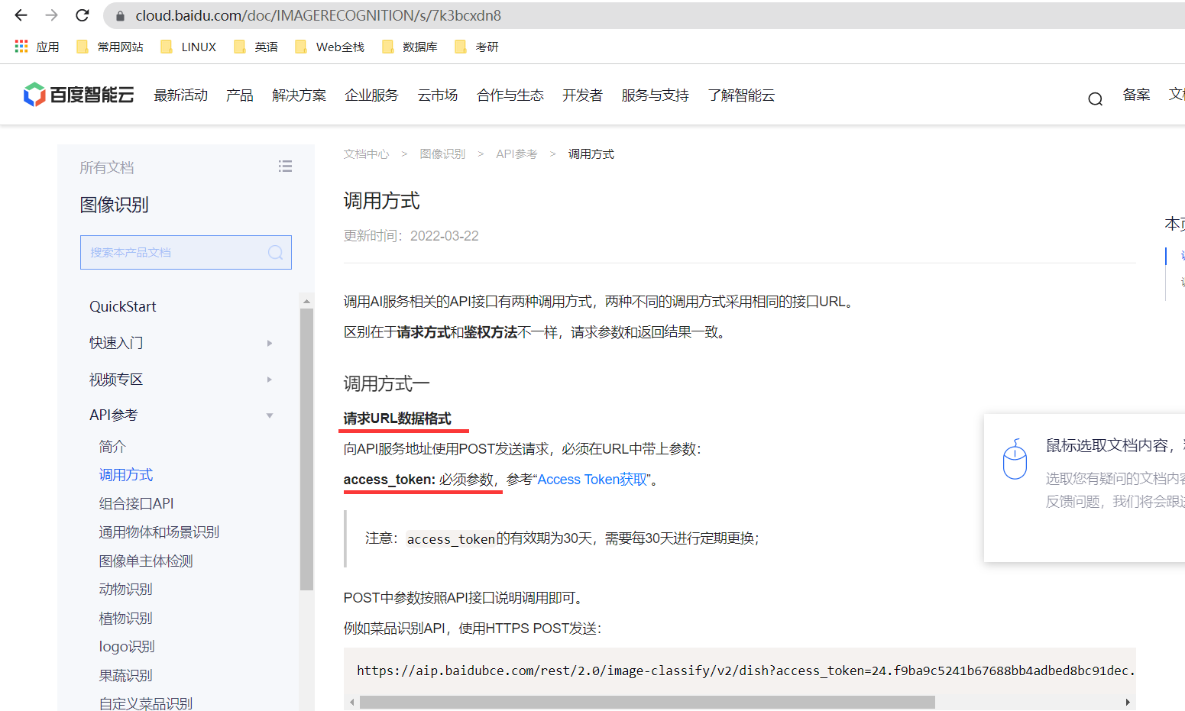Select 图像单主体检测 in the sidebar
The width and height of the screenshot is (1185, 711).
[x=146, y=561]
